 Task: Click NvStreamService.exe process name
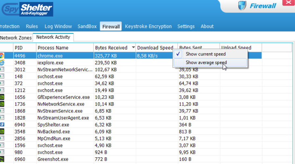tap(60, 111)
